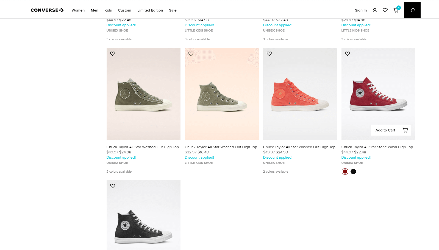The width and height of the screenshot is (439, 250).
Task: Click the Sign In link
Action: [x=361, y=10]
